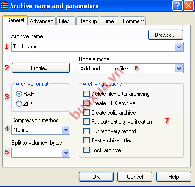Image resolution: width=195 pixels, height=187 pixels.
Task: Click the 'Split to volumes, bytes' label
Action: tap(37, 143)
